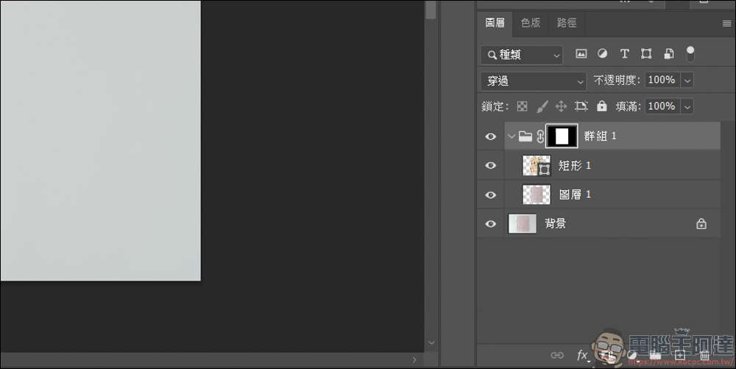Click the mask link chain icon on 群組 1

540,136
